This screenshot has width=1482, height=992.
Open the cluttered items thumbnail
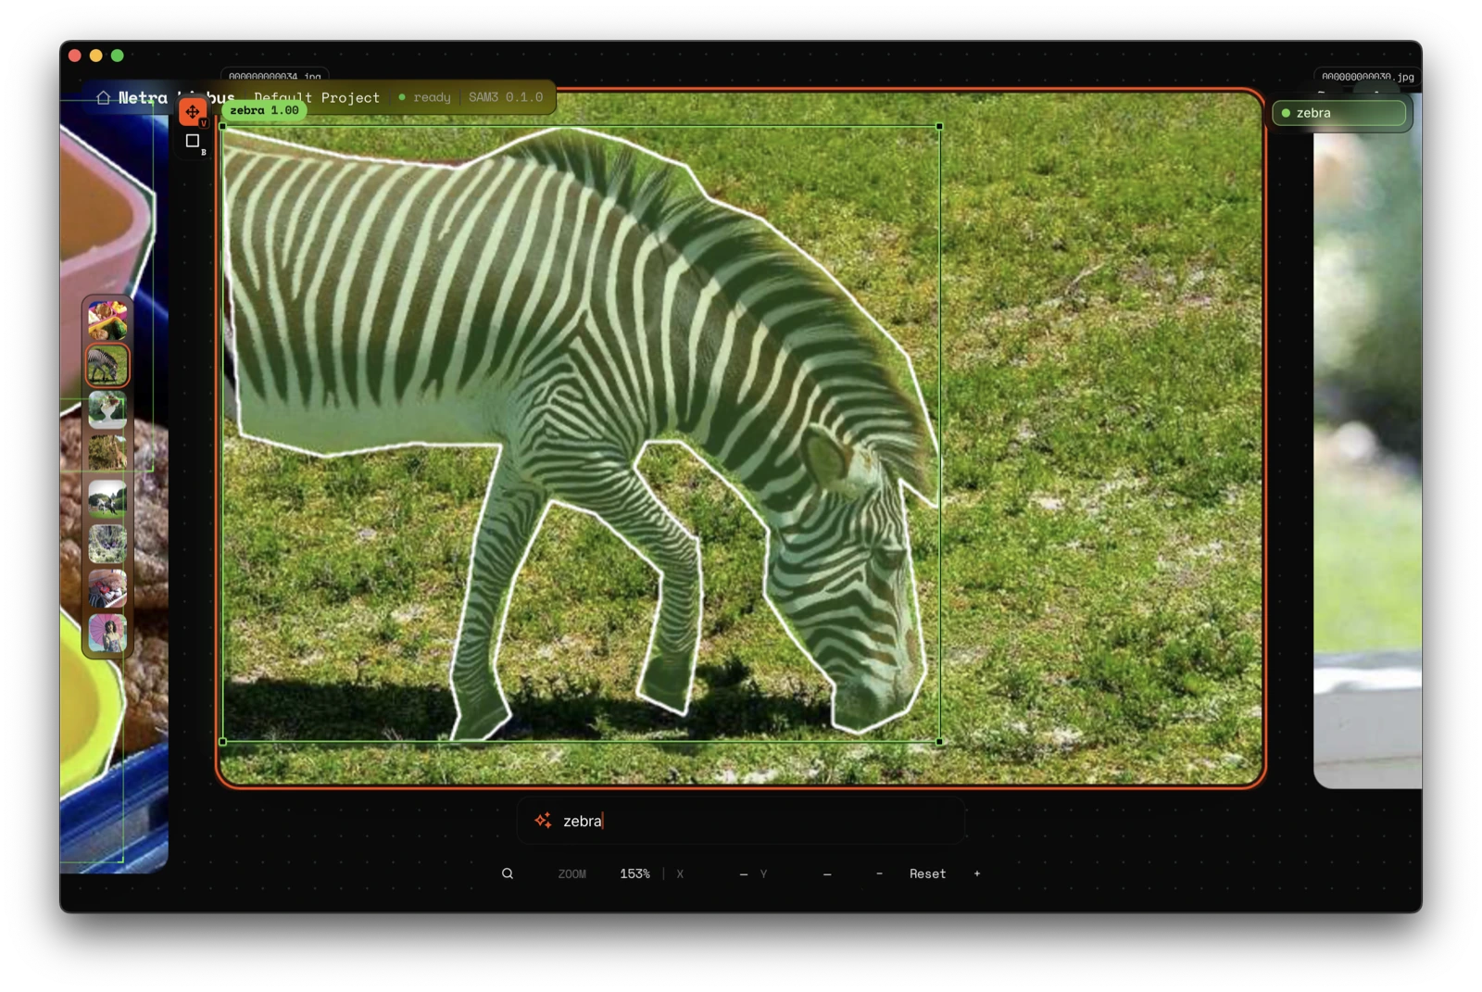click(x=107, y=588)
